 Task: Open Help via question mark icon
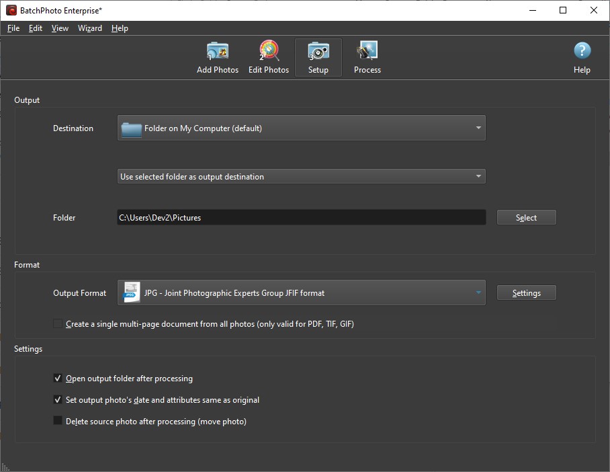(x=582, y=50)
